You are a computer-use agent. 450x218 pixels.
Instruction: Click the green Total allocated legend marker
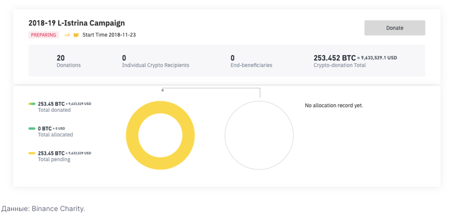(x=32, y=129)
